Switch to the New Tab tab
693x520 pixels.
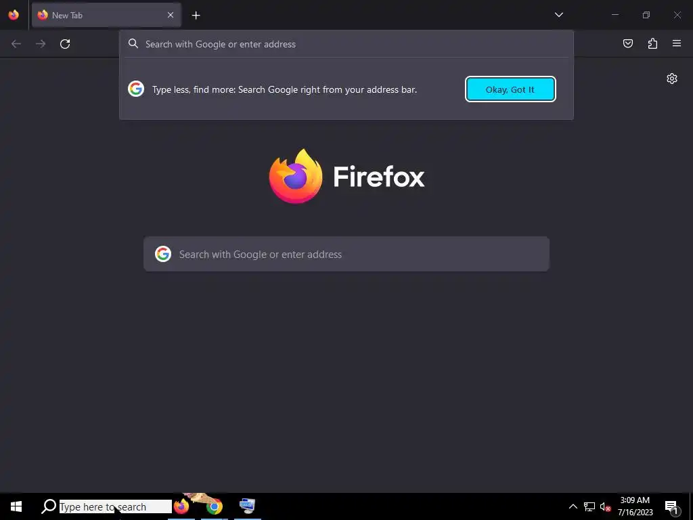[106, 15]
